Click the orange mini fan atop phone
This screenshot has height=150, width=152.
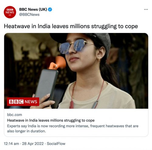click(57, 63)
